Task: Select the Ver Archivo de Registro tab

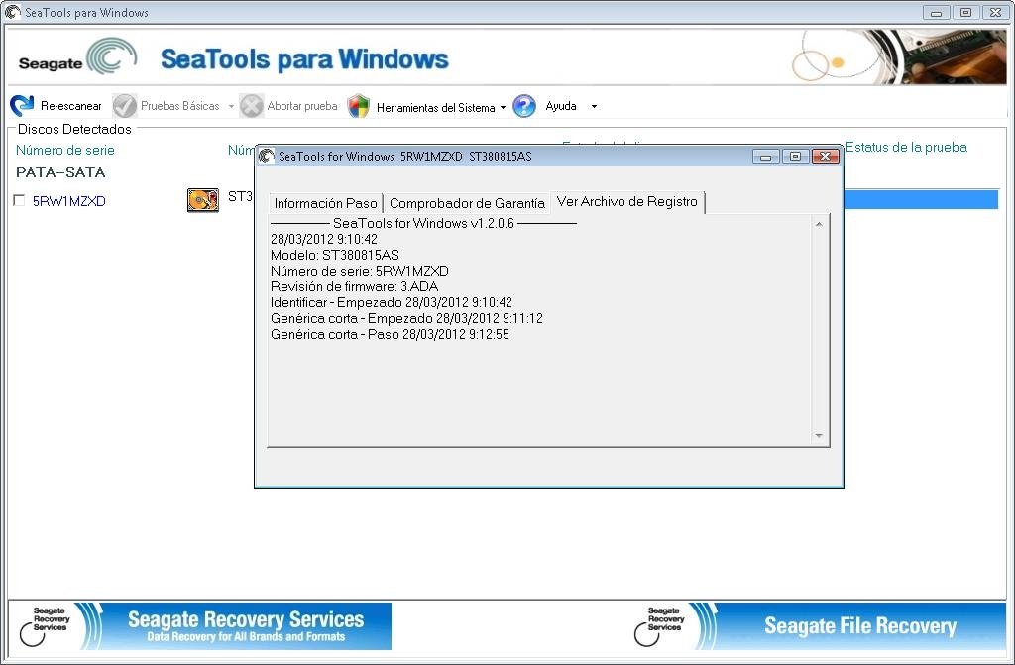Action: [627, 201]
